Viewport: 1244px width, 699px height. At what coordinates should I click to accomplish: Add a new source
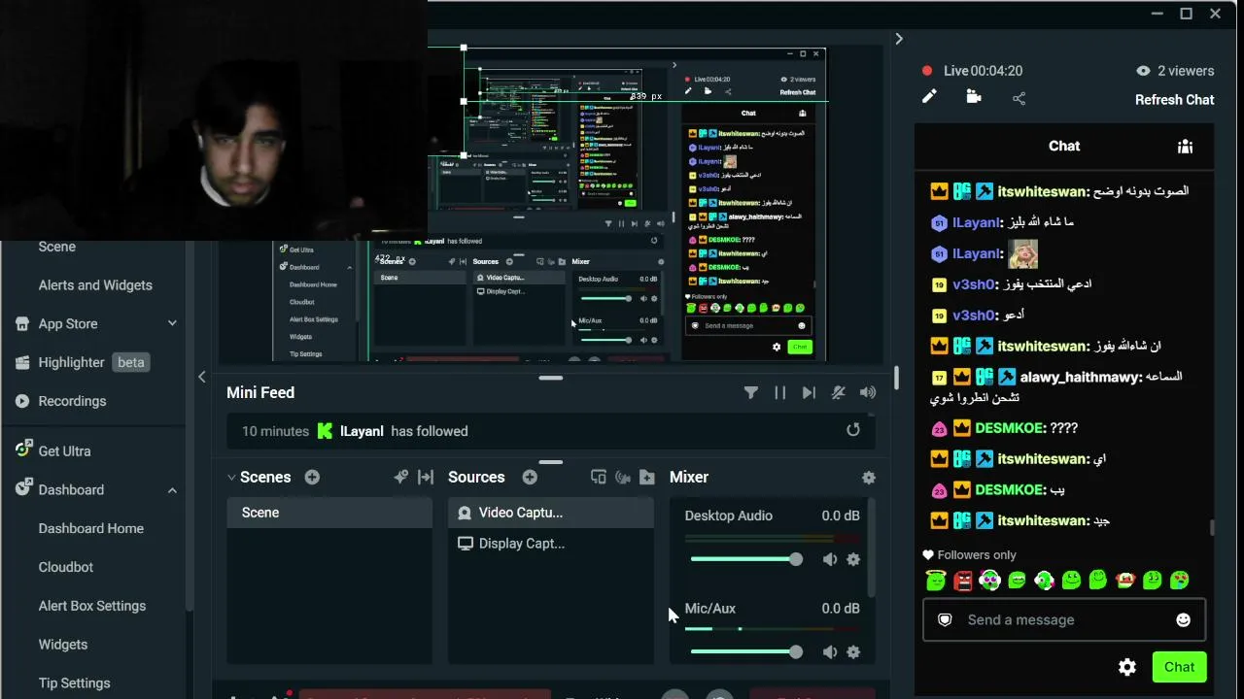[x=530, y=477]
